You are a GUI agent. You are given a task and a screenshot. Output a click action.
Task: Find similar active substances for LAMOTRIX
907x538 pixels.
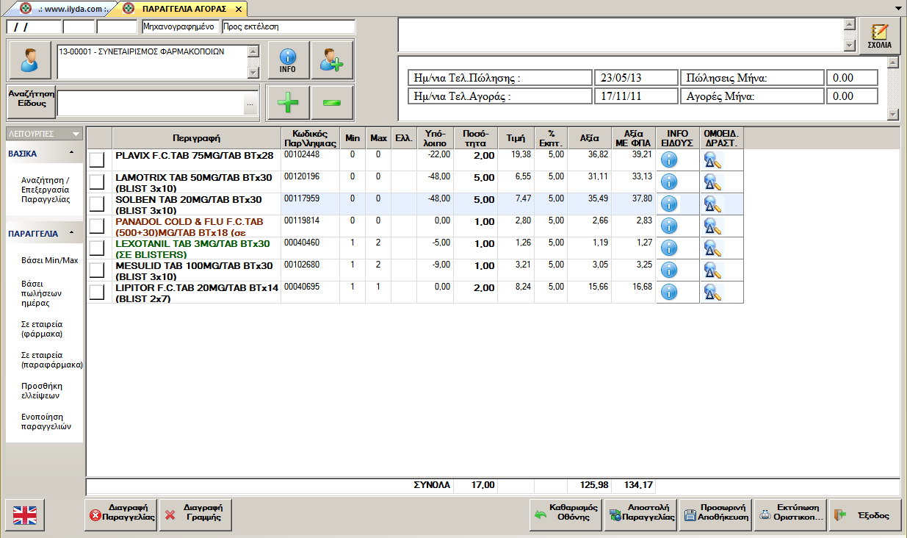[713, 182]
